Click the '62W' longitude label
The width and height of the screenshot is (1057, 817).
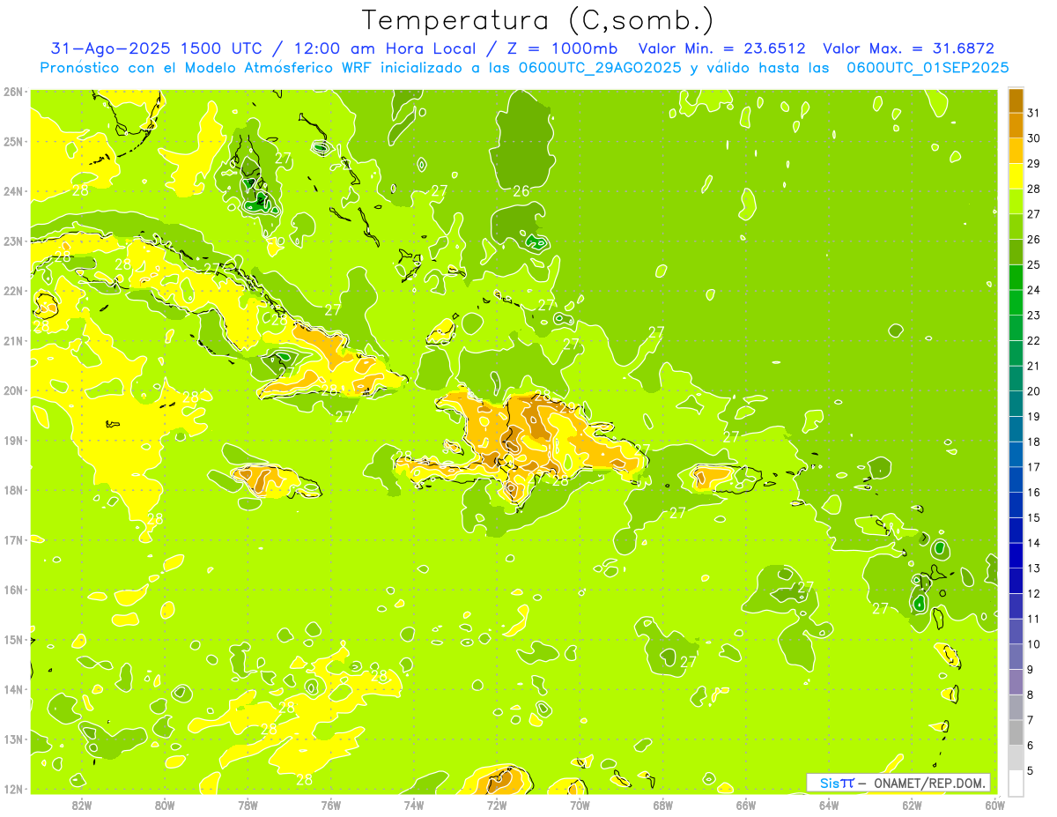click(x=912, y=805)
